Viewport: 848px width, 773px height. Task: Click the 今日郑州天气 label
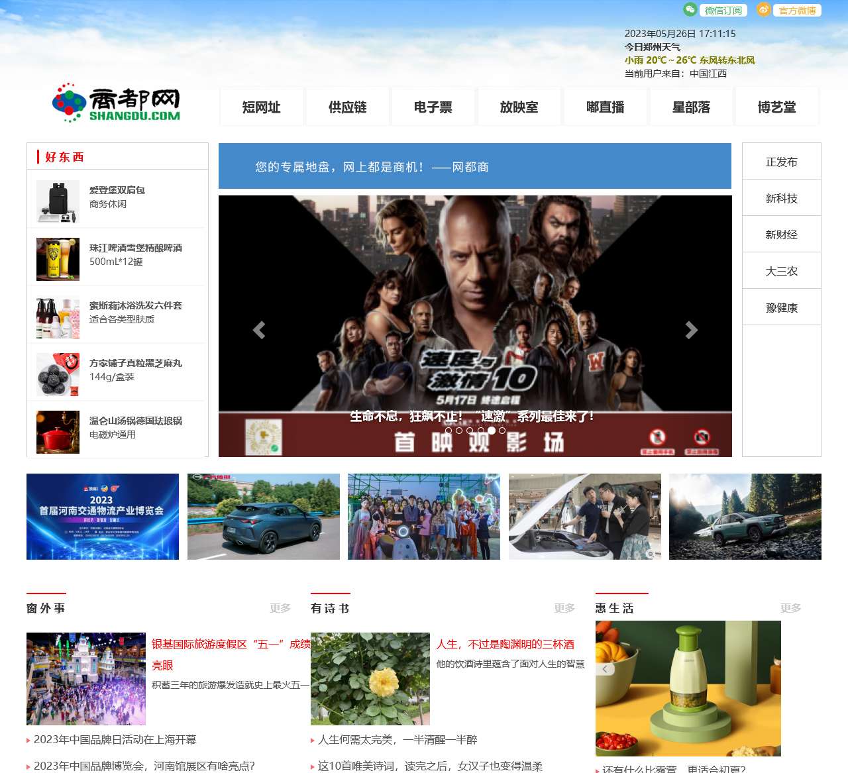tap(653, 47)
